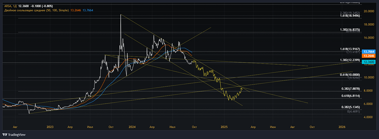Click the orange legend value 13.2646
This screenshot has width=379, height=139.
[x=76, y=10]
